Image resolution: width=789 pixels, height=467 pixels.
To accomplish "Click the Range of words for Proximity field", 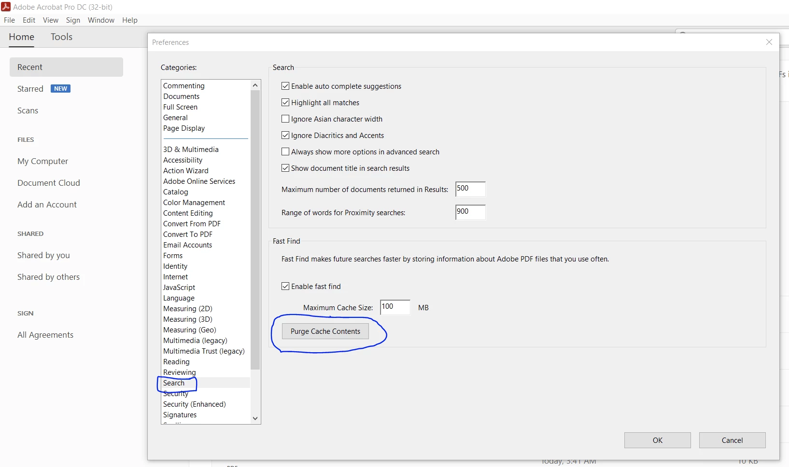I will pos(470,212).
